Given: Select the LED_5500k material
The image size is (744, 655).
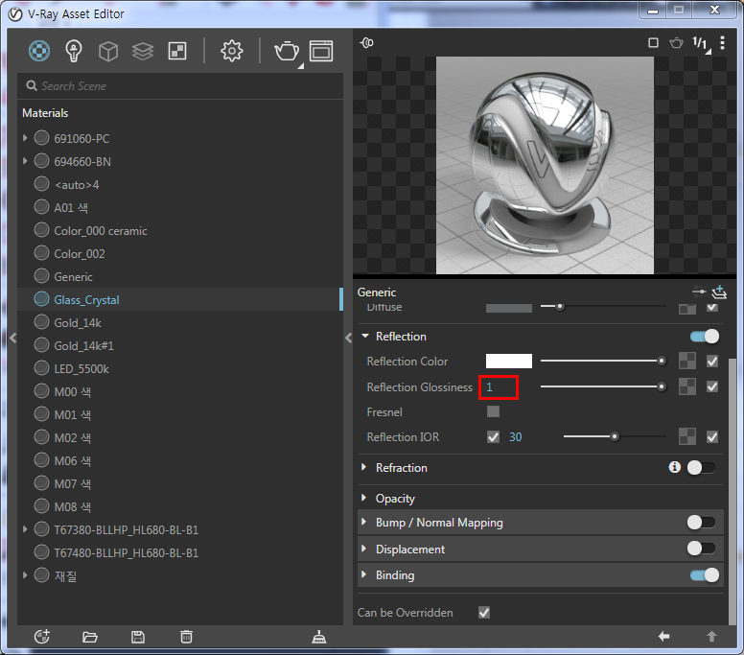Looking at the screenshot, I should [x=180, y=369].
